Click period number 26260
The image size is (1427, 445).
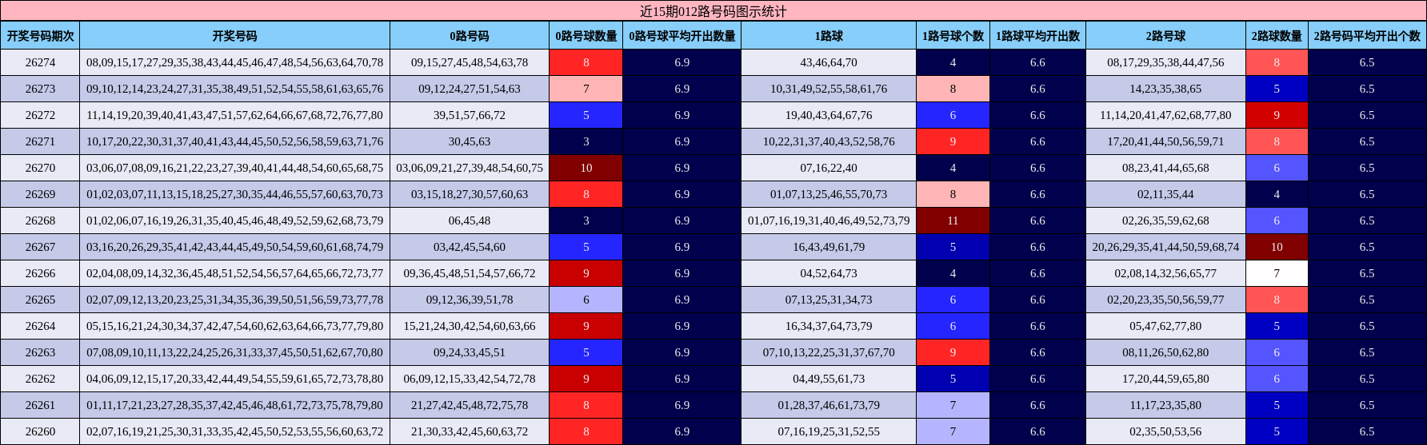(x=40, y=431)
